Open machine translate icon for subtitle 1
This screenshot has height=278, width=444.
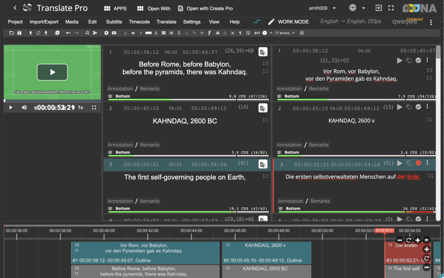pyautogui.click(x=263, y=52)
